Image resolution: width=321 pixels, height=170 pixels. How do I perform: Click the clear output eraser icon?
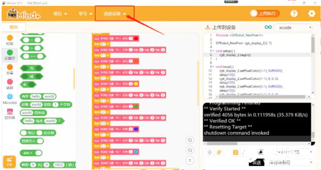261,152
